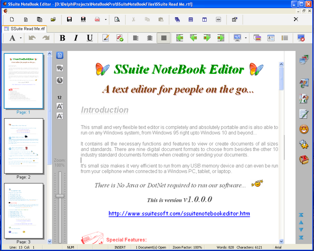Viewport: 314px width, 251px height.
Task: Click the red stamp sidebar icon
Action: [x=304, y=160]
